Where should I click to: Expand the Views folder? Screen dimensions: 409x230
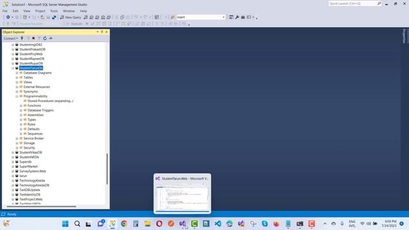(x=17, y=82)
